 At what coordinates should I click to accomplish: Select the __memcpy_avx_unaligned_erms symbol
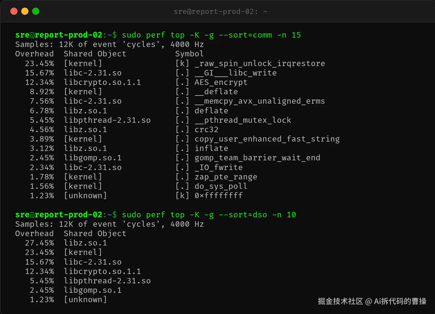[x=260, y=101]
